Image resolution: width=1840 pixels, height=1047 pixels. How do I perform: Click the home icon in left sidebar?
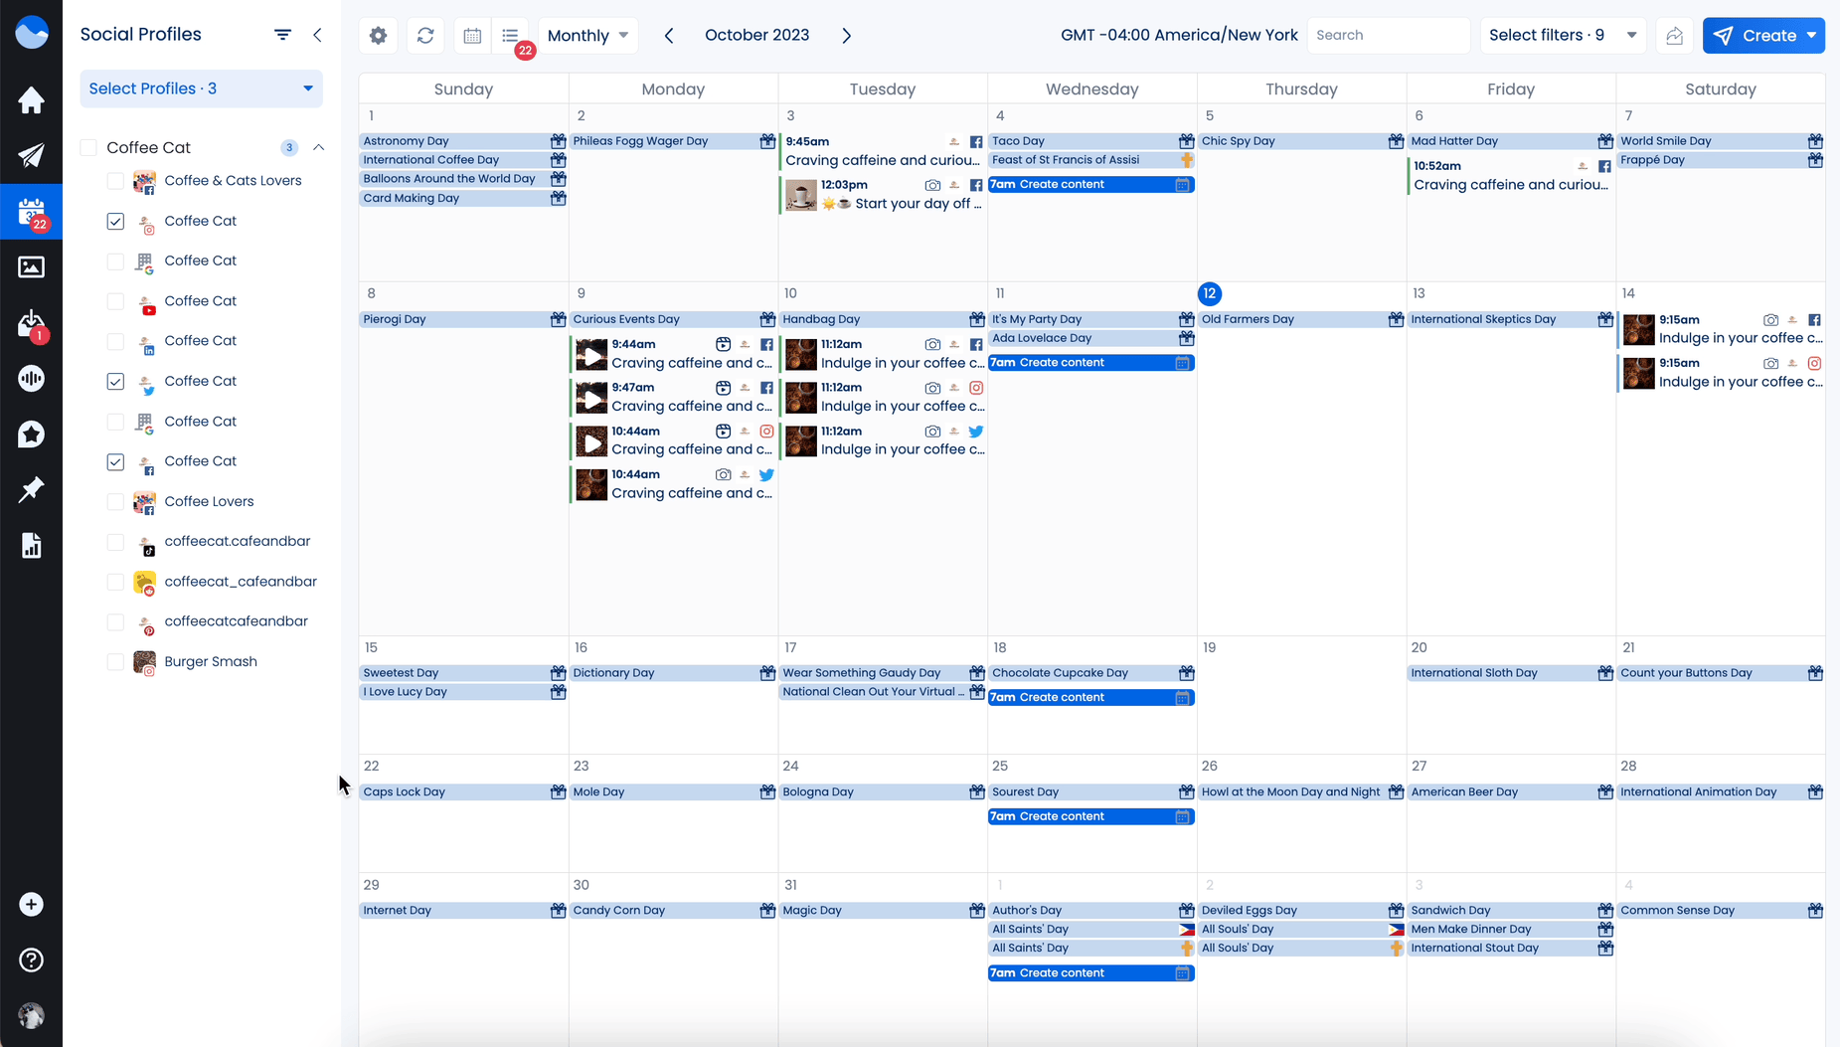(31, 100)
